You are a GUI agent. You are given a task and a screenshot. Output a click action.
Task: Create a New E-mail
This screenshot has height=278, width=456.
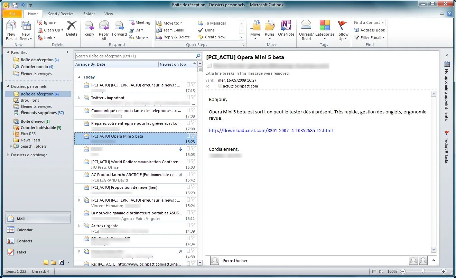point(11,30)
